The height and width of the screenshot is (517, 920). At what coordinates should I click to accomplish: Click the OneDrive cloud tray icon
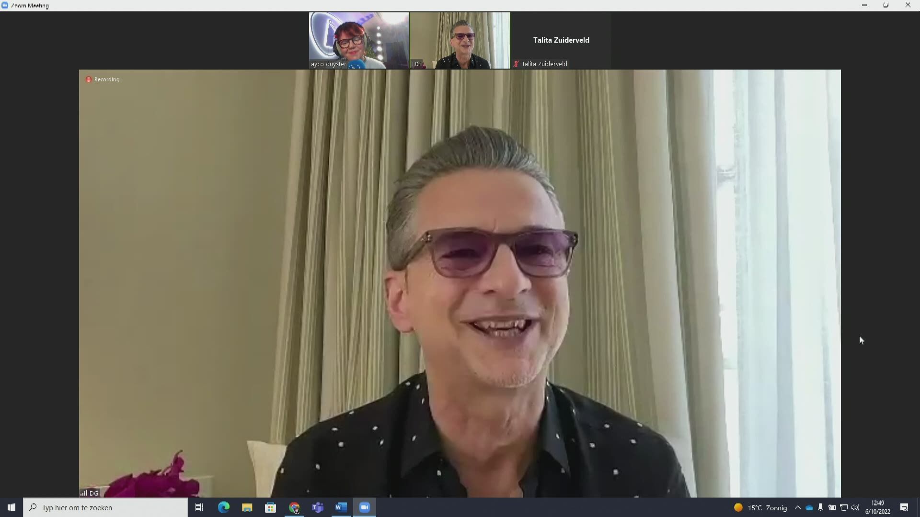809,508
